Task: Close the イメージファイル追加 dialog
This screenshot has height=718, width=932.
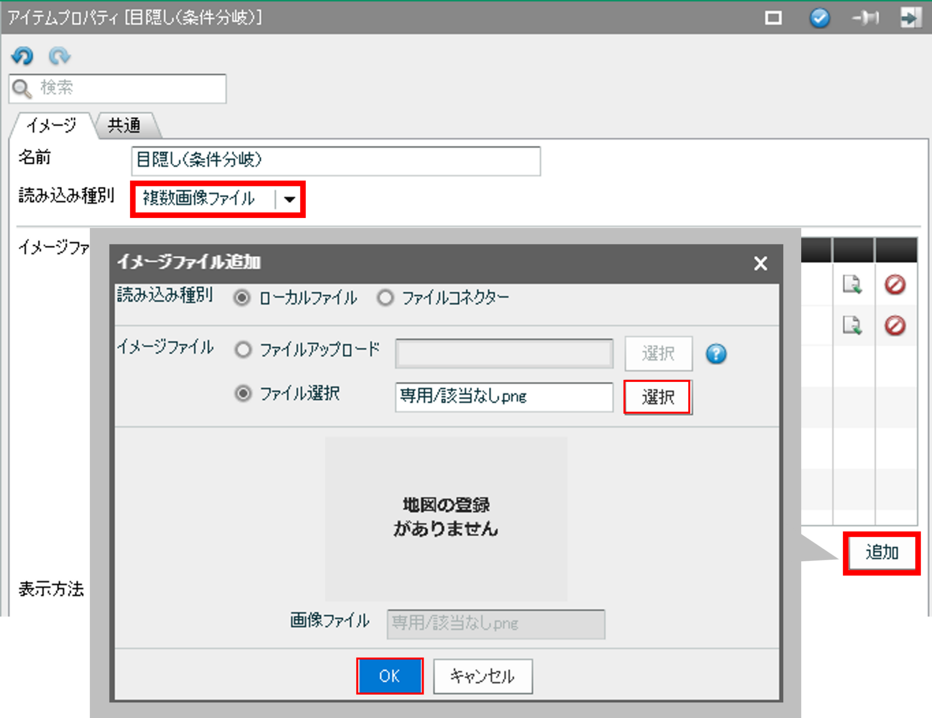Action: tap(760, 263)
